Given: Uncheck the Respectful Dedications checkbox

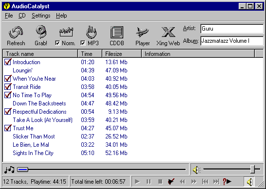Looking at the screenshot, I should (8, 112).
